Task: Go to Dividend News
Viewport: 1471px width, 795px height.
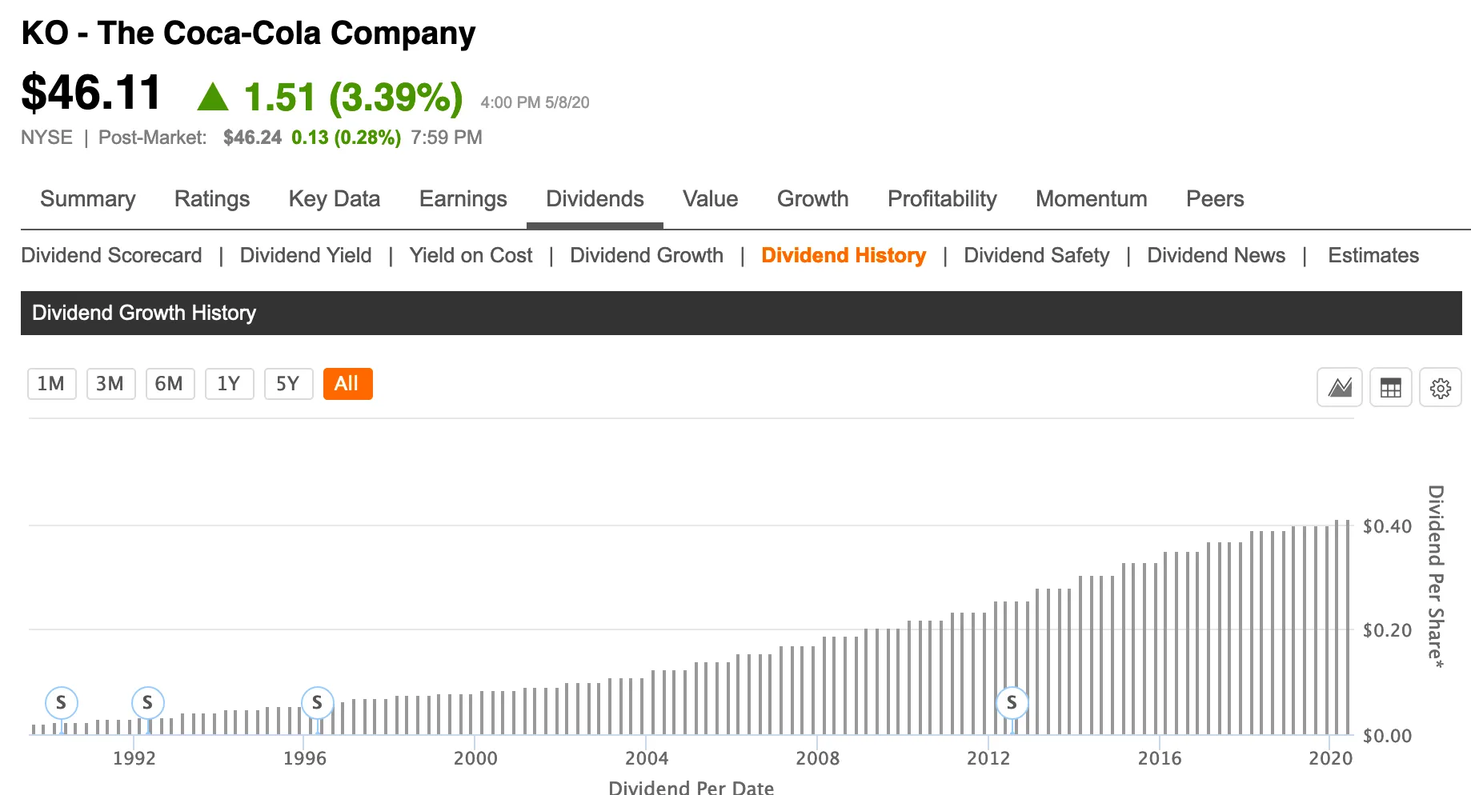Action: 1216,255
